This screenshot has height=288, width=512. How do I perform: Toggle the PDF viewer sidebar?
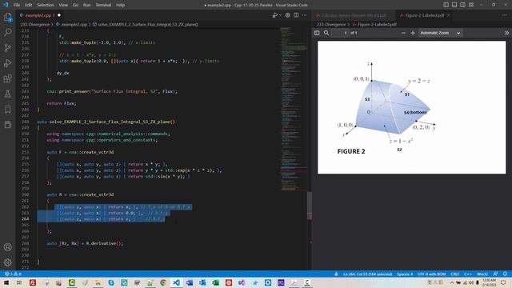pos(317,33)
